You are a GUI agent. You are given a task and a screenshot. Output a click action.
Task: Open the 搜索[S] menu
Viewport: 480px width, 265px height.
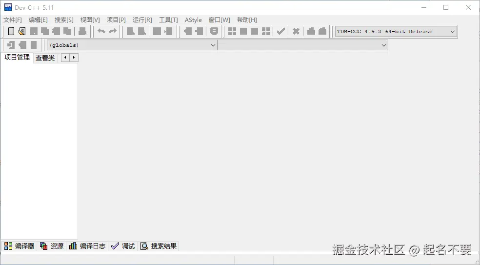64,20
